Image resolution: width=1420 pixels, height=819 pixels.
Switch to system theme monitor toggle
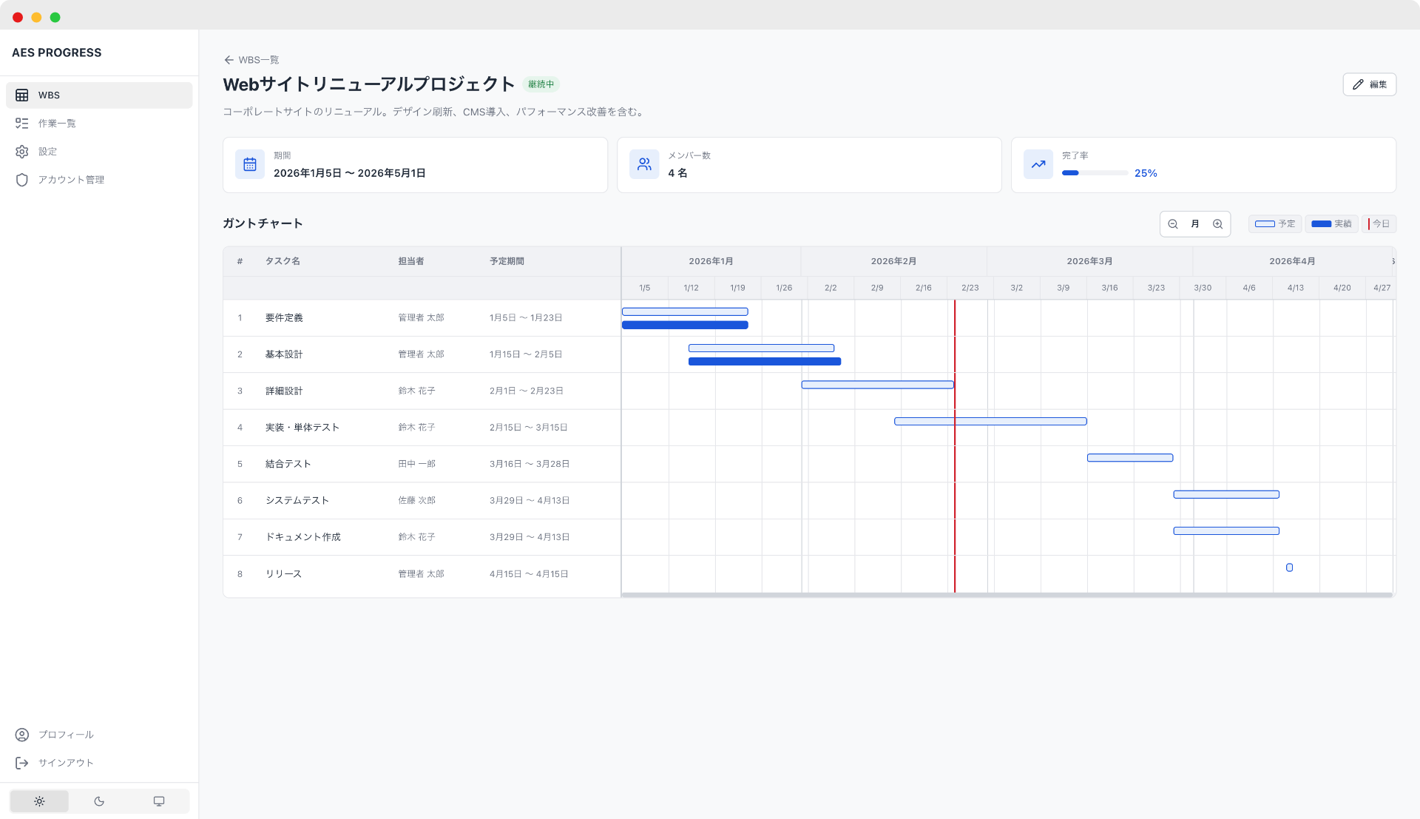click(x=159, y=801)
